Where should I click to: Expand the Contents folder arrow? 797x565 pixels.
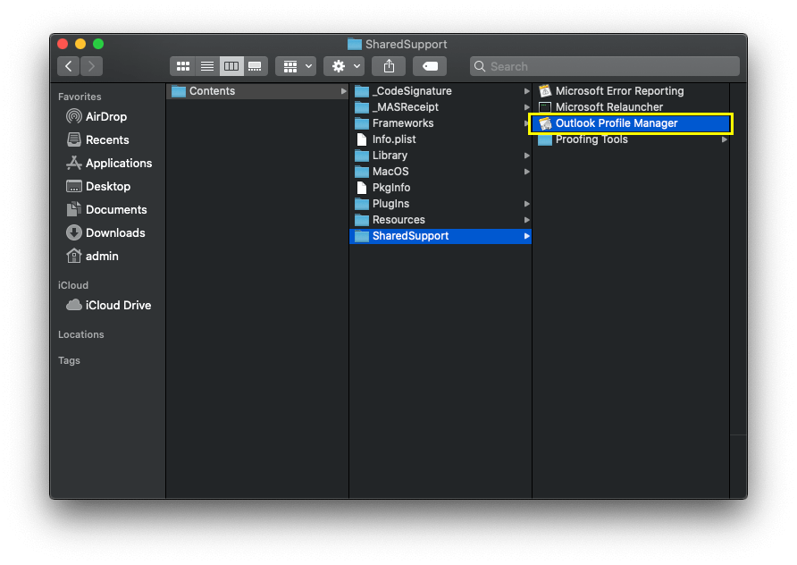(344, 91)
